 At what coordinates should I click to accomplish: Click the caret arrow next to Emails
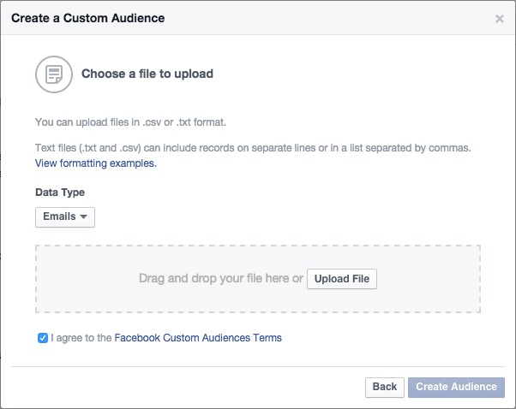[x=84, y=216]
